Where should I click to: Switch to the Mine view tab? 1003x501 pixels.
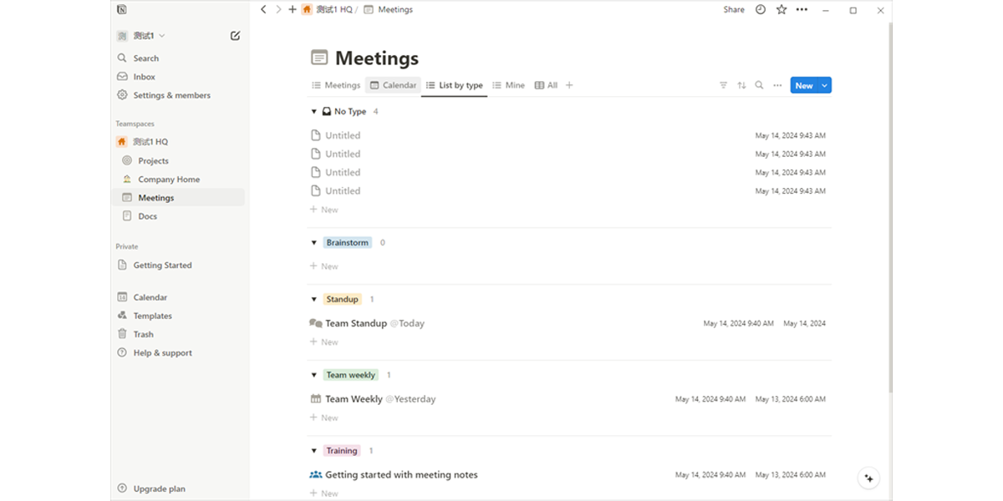(x=508, y=85)
